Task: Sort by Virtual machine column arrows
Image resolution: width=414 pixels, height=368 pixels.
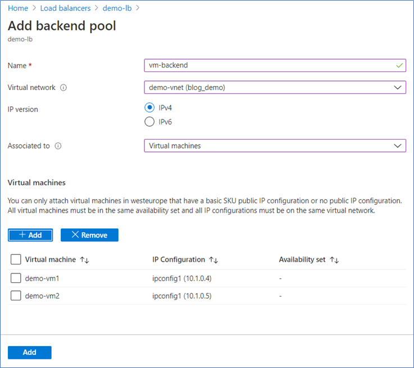Action: 85,260
